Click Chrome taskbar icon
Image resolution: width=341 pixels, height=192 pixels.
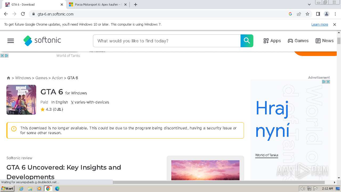pos(48,189)
